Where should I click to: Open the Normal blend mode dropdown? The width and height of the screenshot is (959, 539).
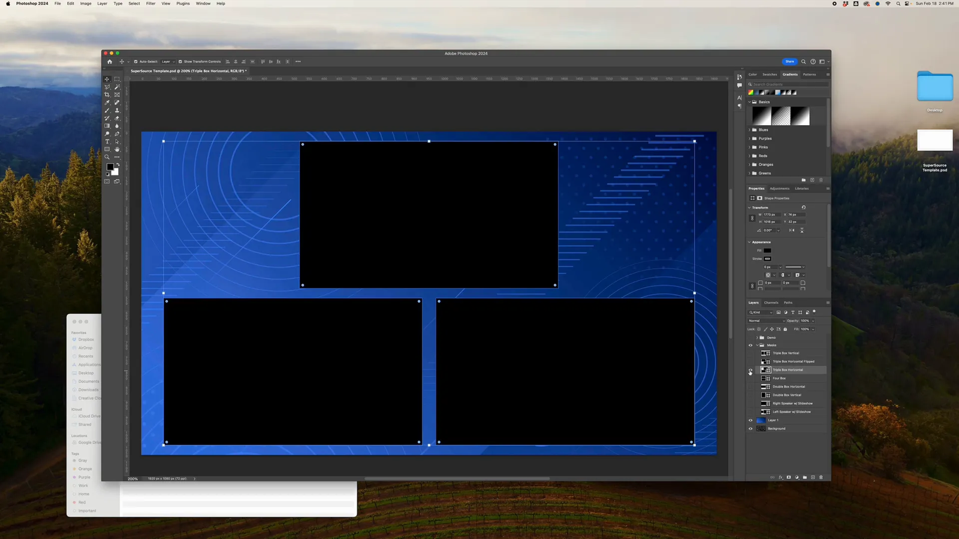coord(767,320)
